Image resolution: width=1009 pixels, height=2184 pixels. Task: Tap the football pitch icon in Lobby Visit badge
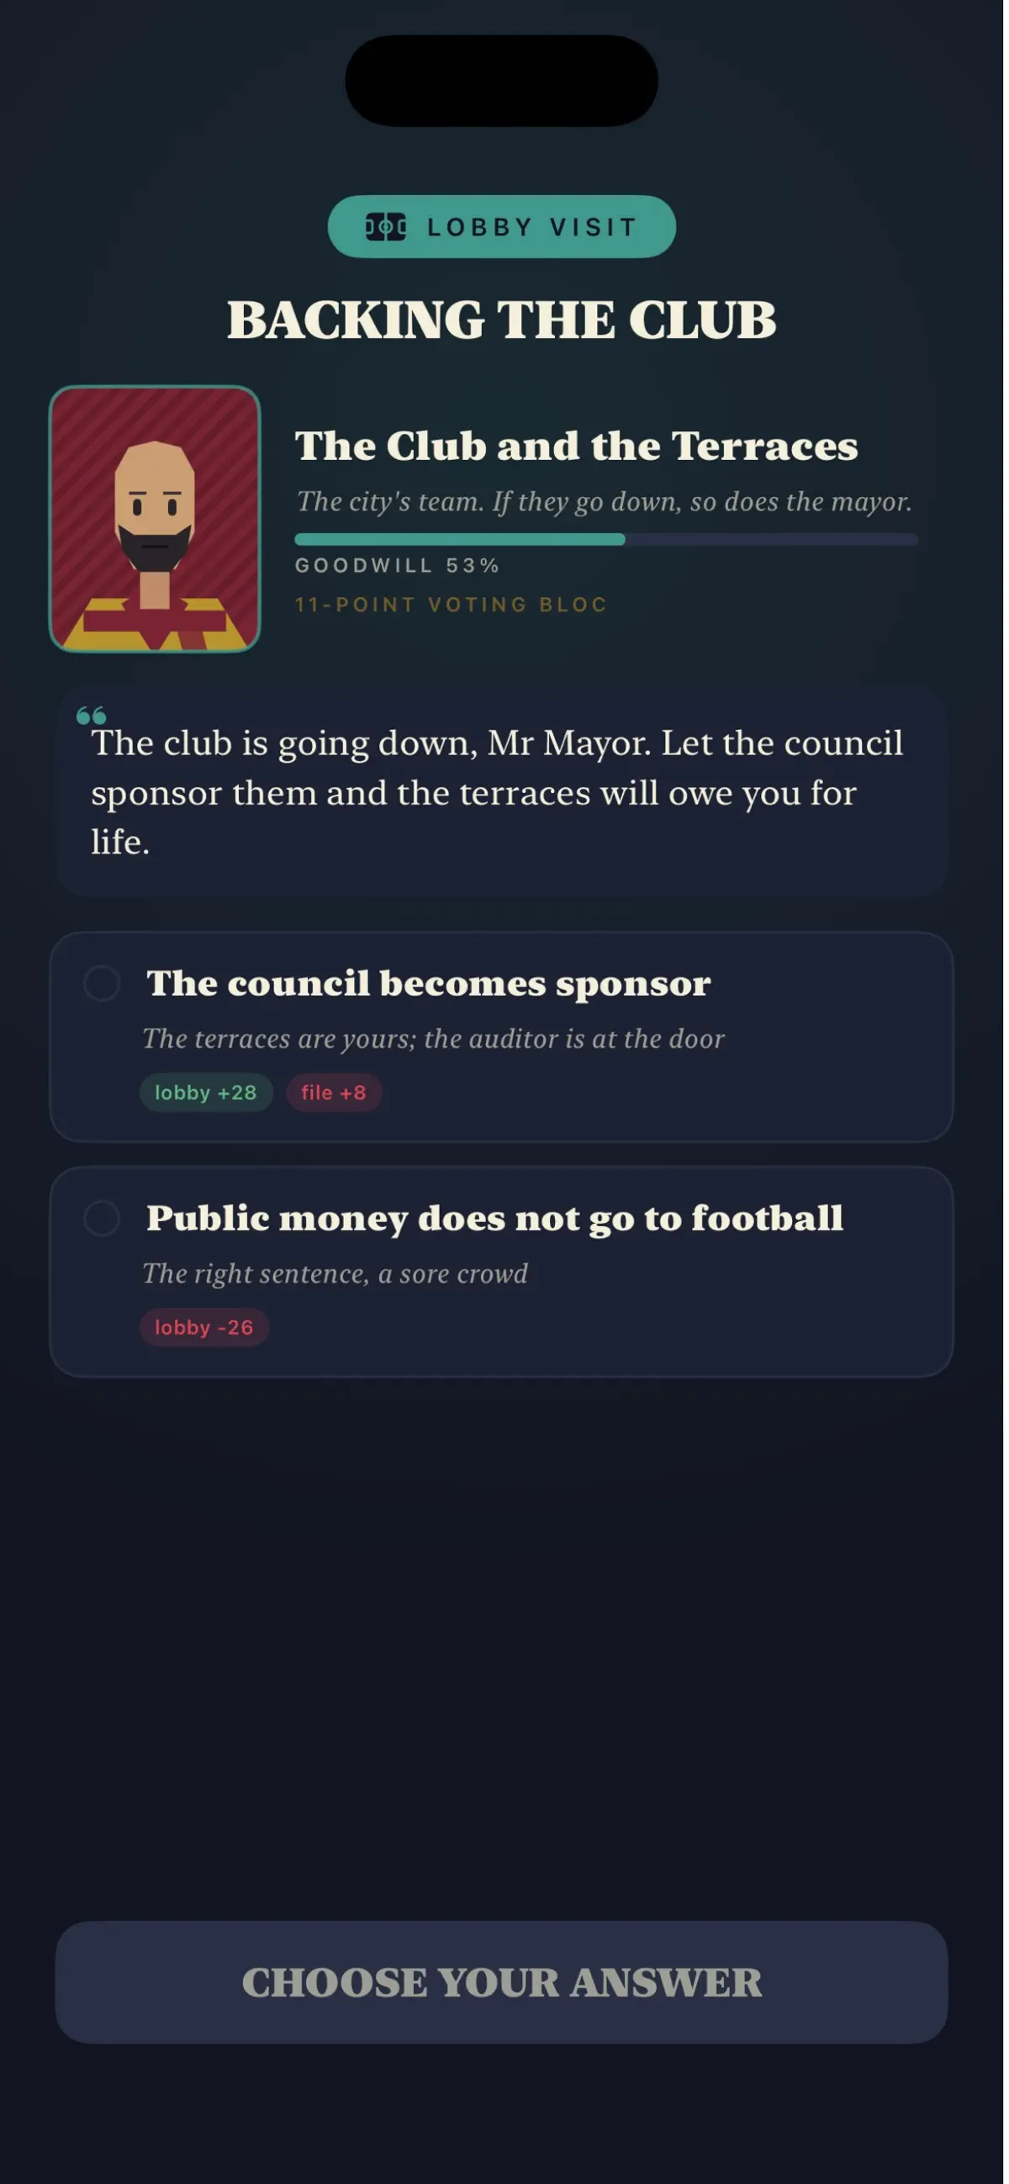coord(387,227)
